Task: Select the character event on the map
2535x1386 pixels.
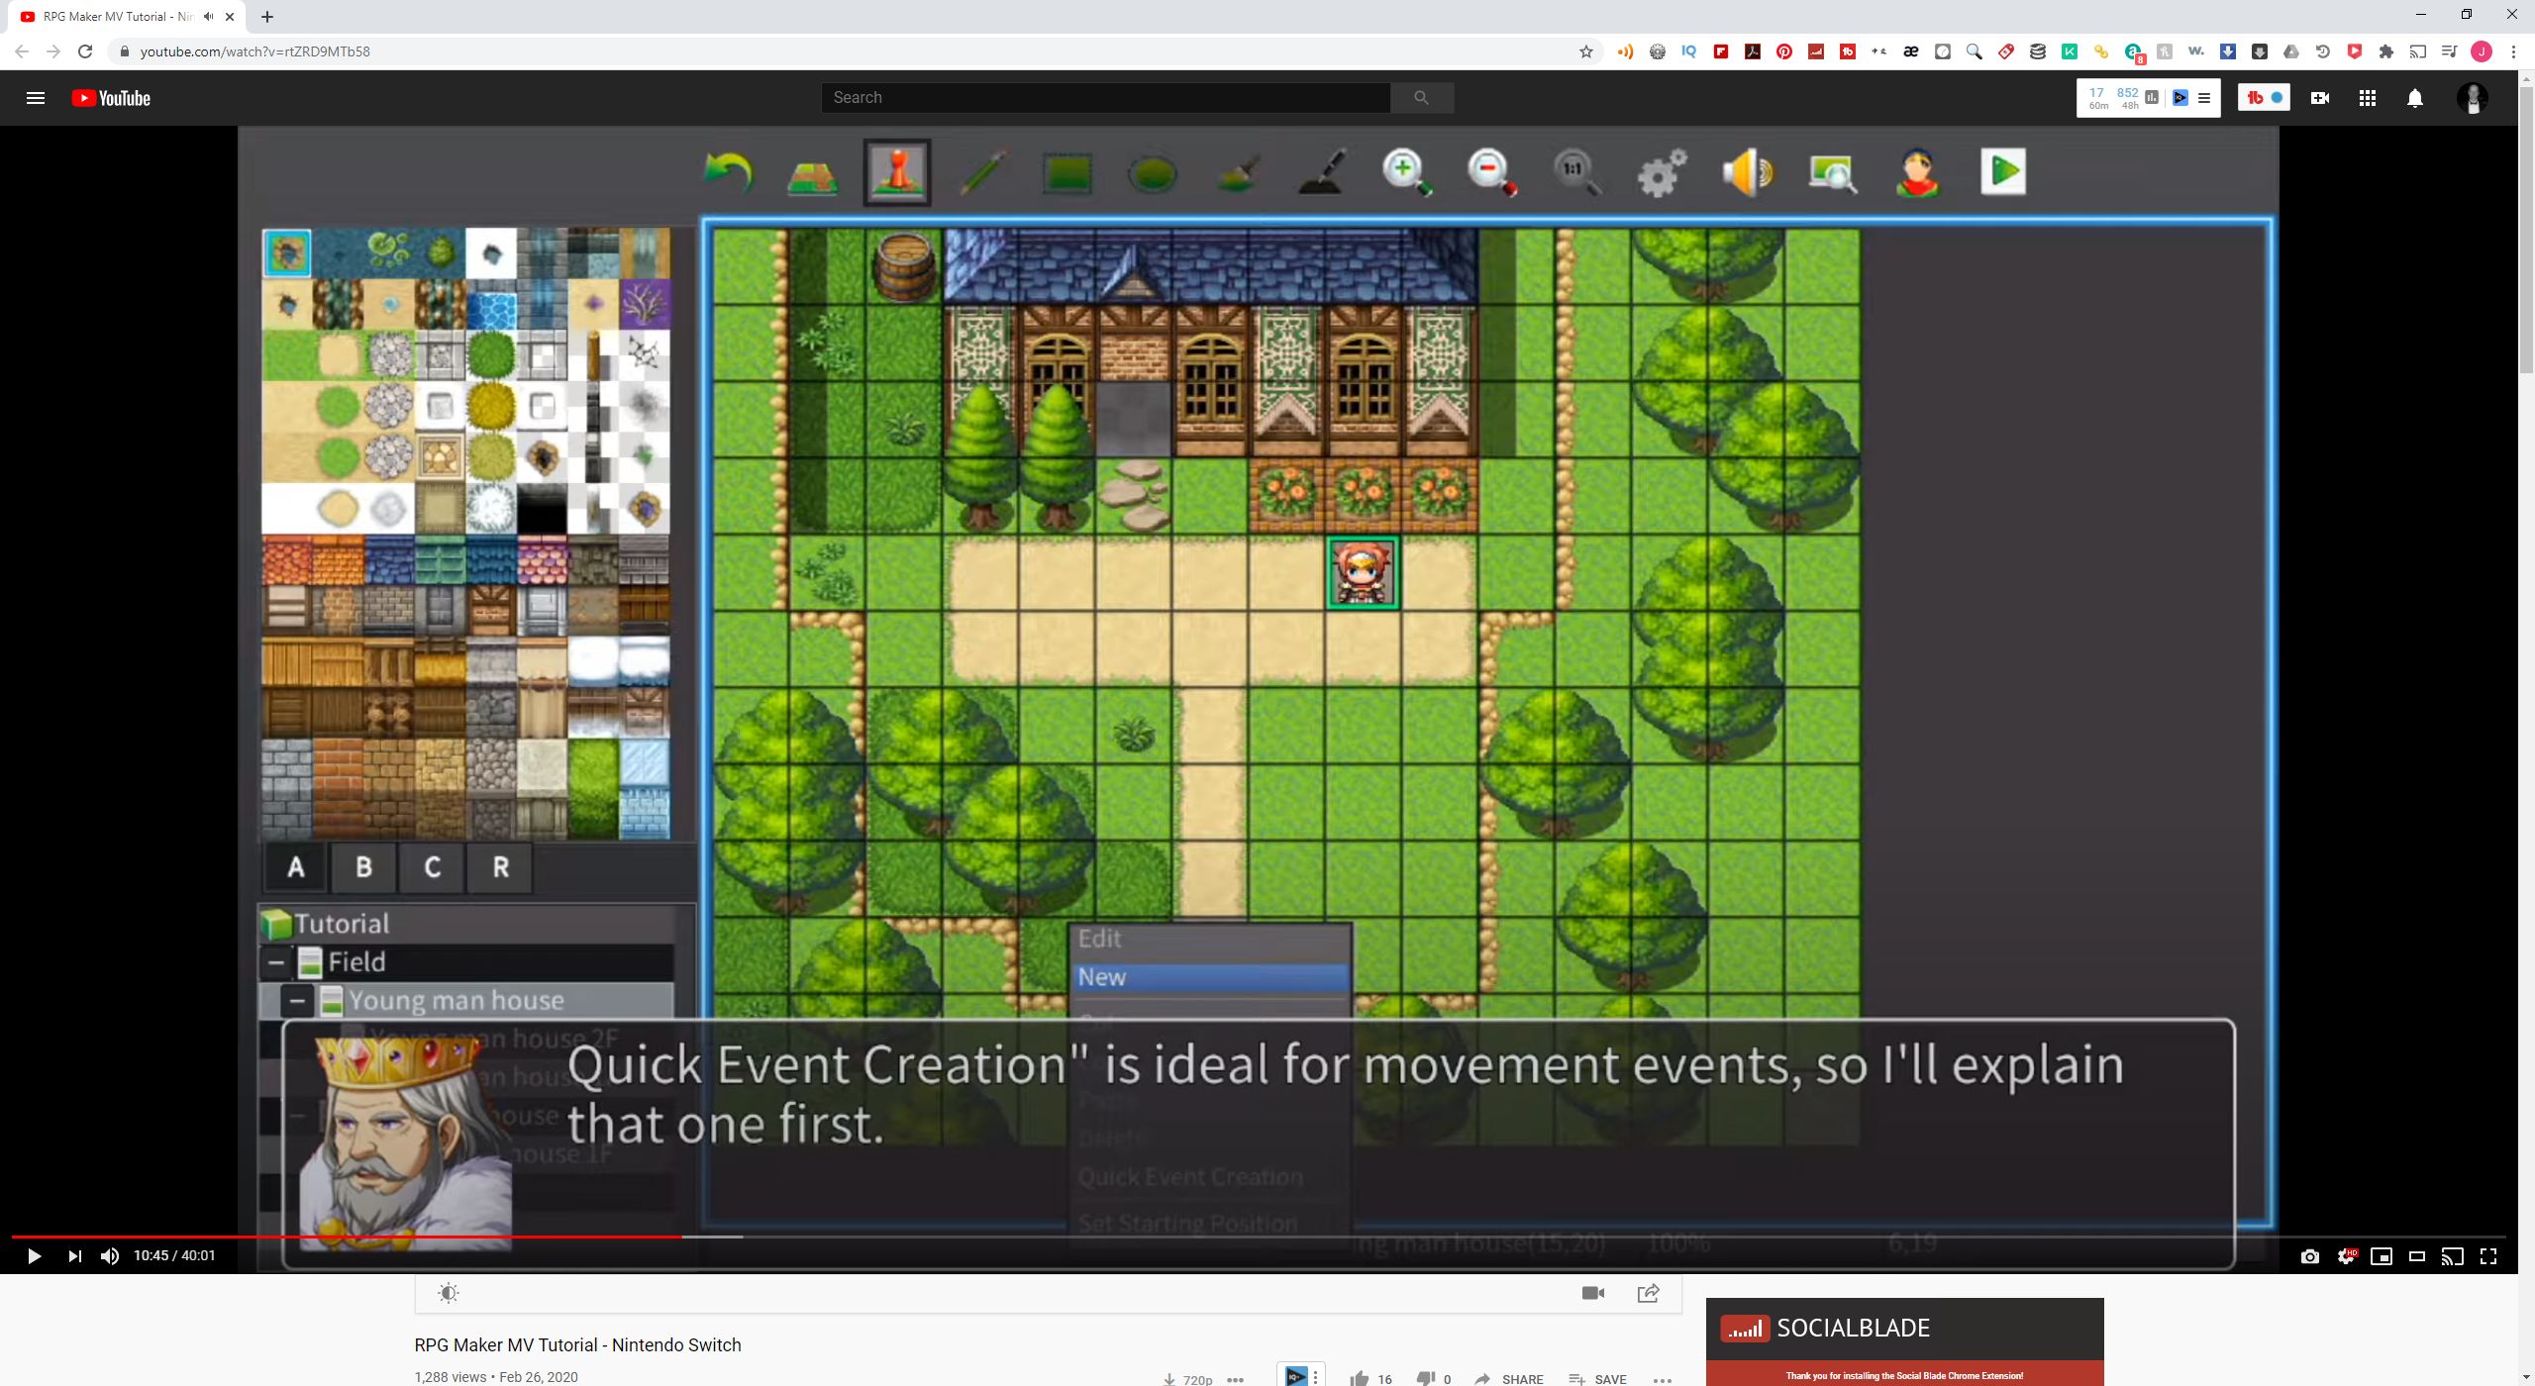Action: point(1363,572)
